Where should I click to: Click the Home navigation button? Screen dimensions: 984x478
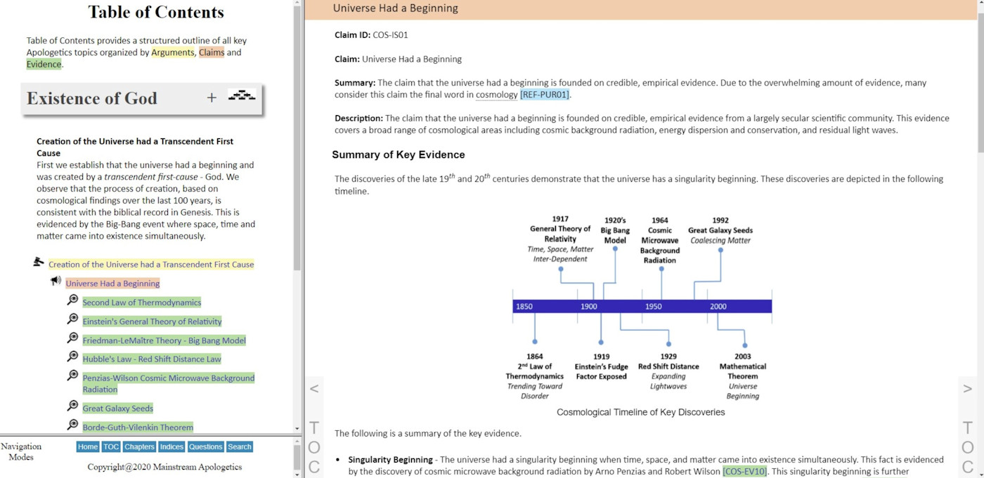[88, 446]
